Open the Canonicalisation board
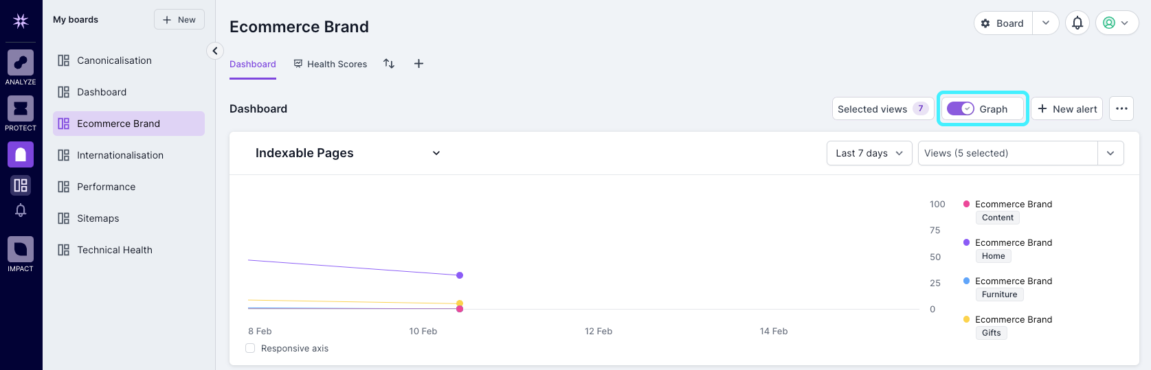The height and width of the screenshot is (370, 1151). coord(128,60)
